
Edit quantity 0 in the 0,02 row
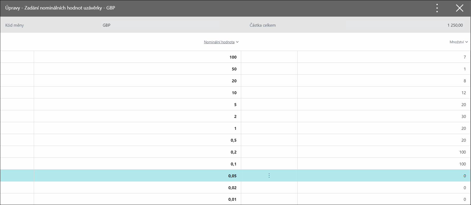click(384, 188)
